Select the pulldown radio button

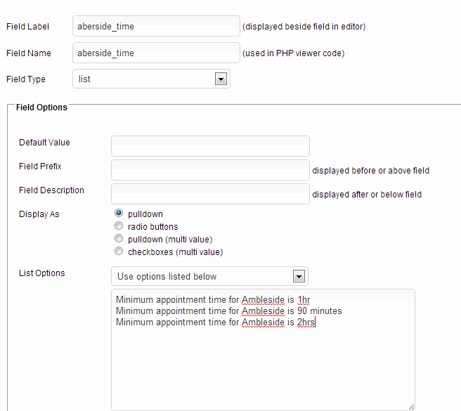point(119,214)
